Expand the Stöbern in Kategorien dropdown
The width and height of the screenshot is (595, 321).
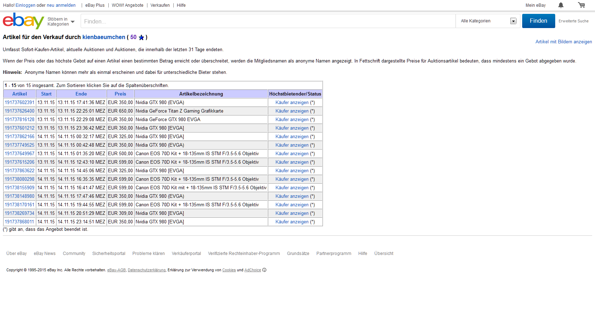pyautogui.click(x=61, y=22)
